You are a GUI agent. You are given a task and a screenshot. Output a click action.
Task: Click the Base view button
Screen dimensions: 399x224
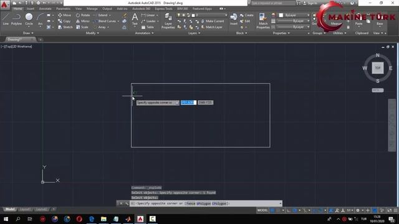tap(380, 20)
